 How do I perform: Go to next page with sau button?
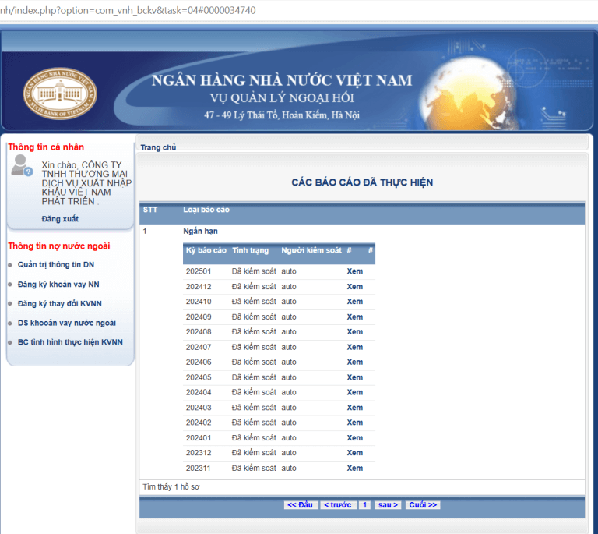pos(388,505)
